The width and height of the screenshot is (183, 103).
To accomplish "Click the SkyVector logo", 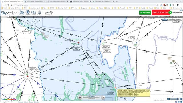I will [x=9, y=13].
